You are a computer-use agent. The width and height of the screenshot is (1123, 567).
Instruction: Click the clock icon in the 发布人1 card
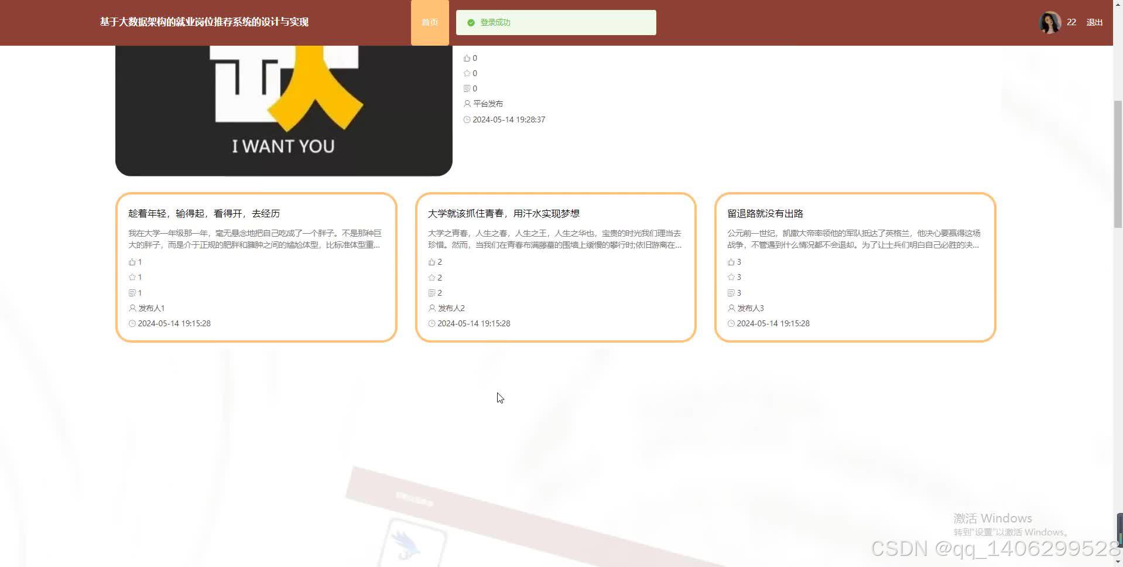[132, 323]
